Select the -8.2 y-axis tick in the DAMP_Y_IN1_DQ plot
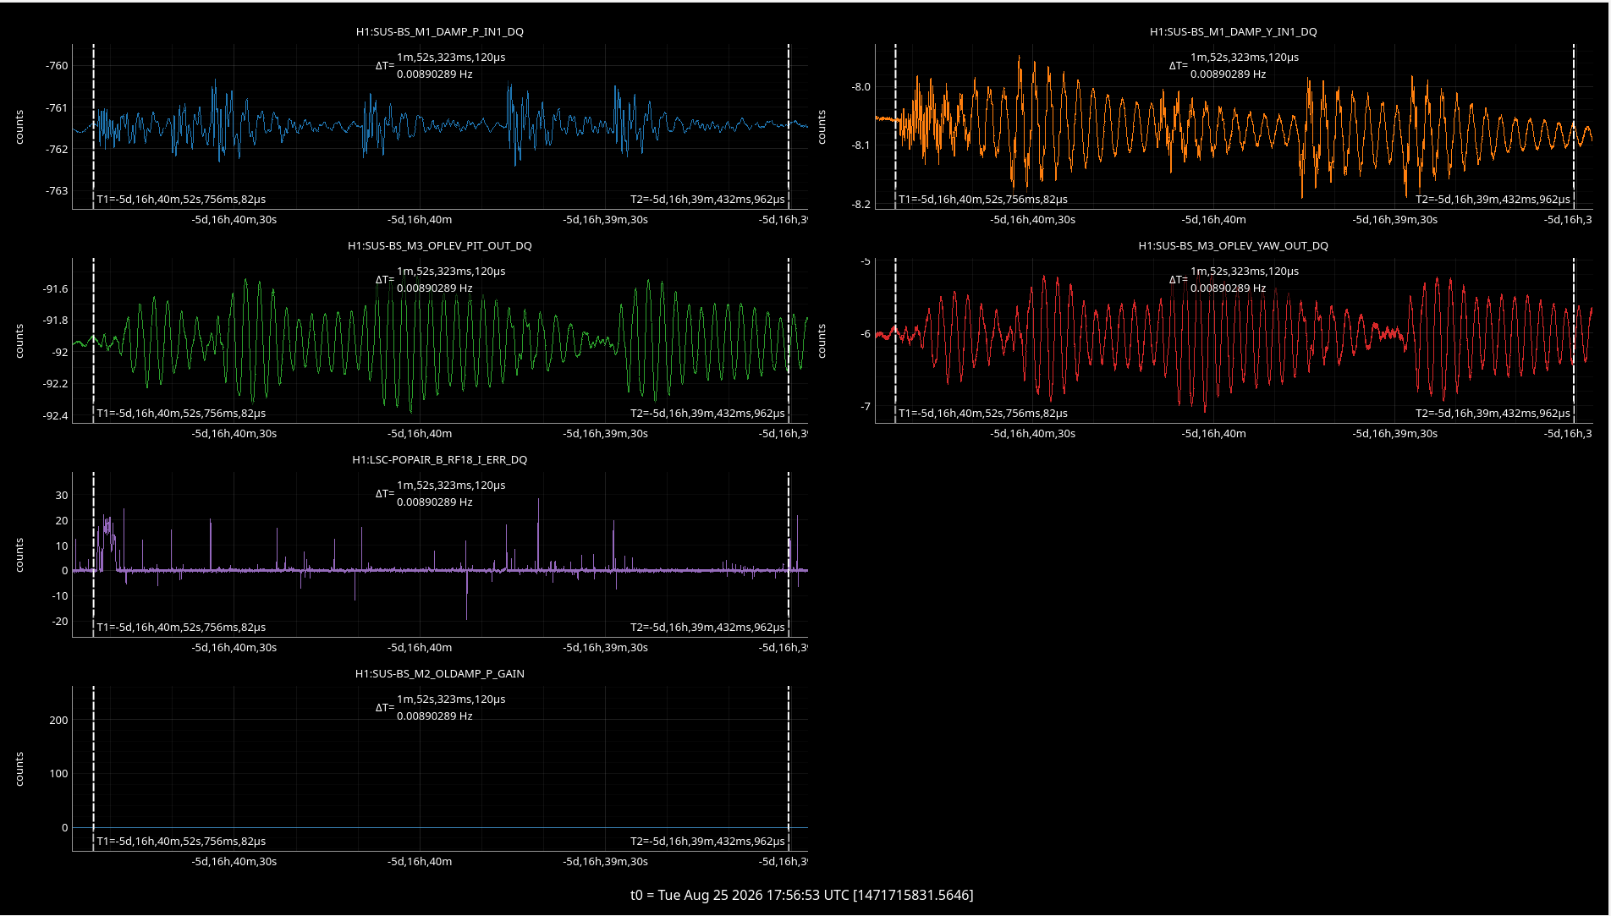1611x916 pixels. [x=860, y=205]
